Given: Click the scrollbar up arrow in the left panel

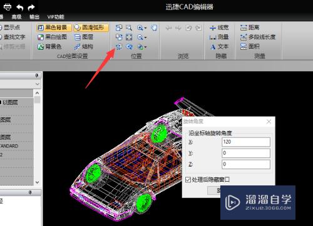Looking at the screenshot, I should click(x=37, y=93).
